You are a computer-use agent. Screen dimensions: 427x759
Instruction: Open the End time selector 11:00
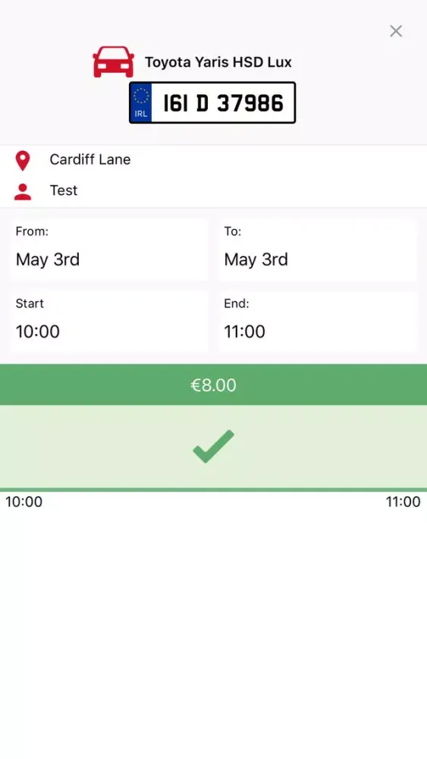click(318, 321)
